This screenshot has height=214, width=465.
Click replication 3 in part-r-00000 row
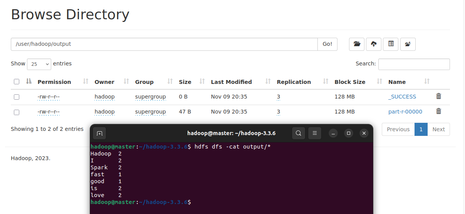pos(279,112)
